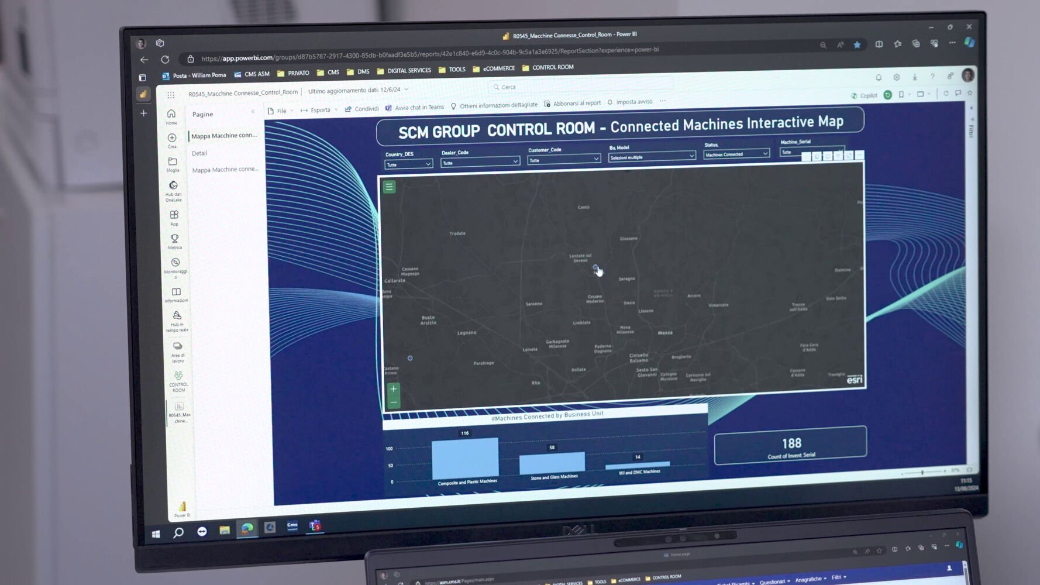Select the last Mappa Macchine conne... page
1040x585 pixels.
coord(225,170)
